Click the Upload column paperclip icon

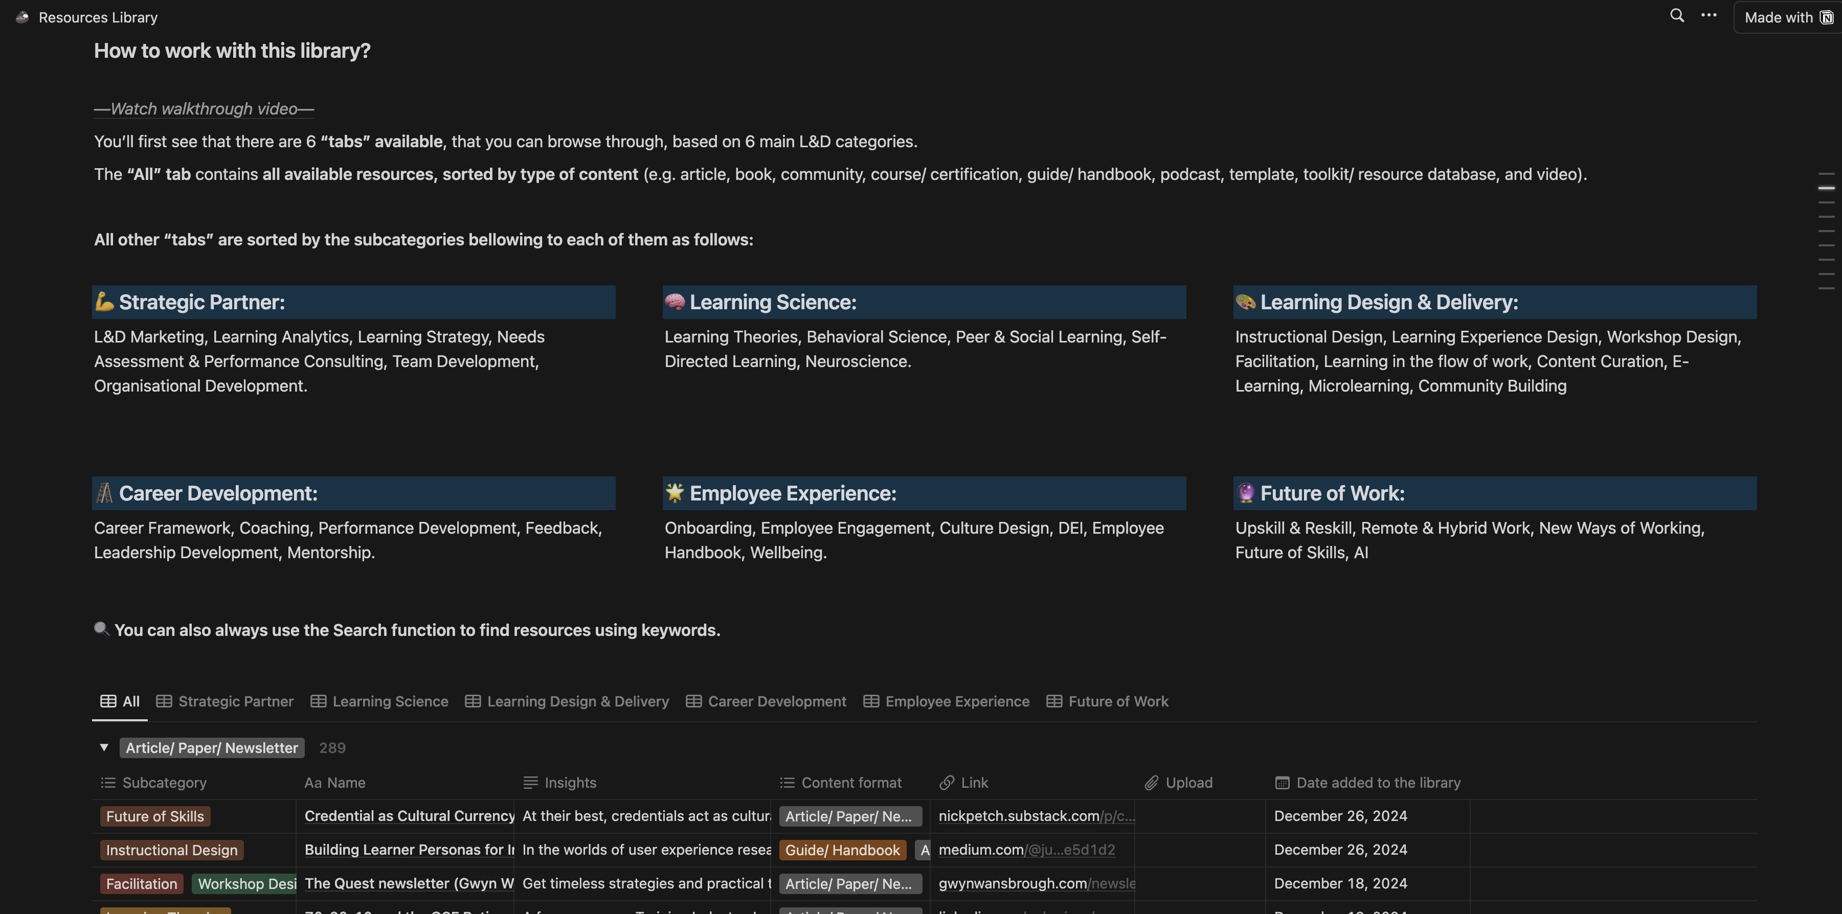coord(1151,783)
